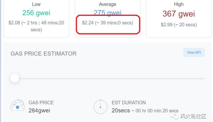Click the $2.08 low cost estimate

point(36,26)
